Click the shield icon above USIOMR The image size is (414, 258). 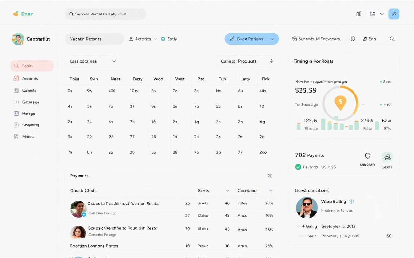367,156
